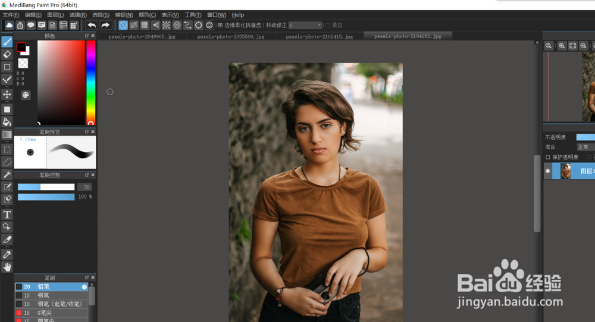Activate the Move tool

point(7,94)
